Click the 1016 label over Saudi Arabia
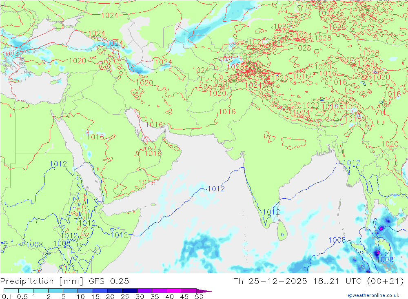 point(95,137)
